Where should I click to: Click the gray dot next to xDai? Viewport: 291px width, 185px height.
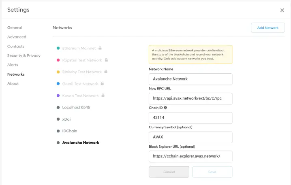pos(58,119)
